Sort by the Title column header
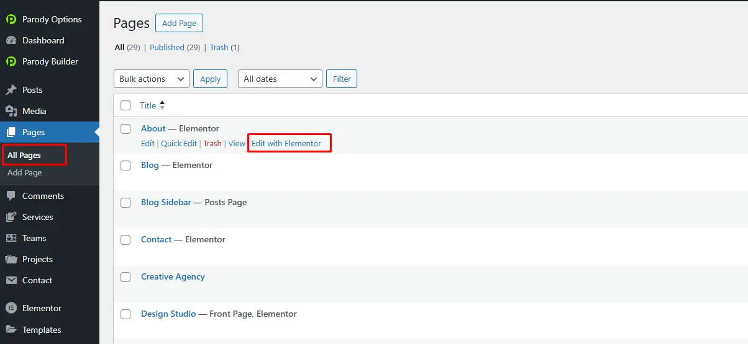This screenshot has width=748, height=344. [x=148, y=105]
